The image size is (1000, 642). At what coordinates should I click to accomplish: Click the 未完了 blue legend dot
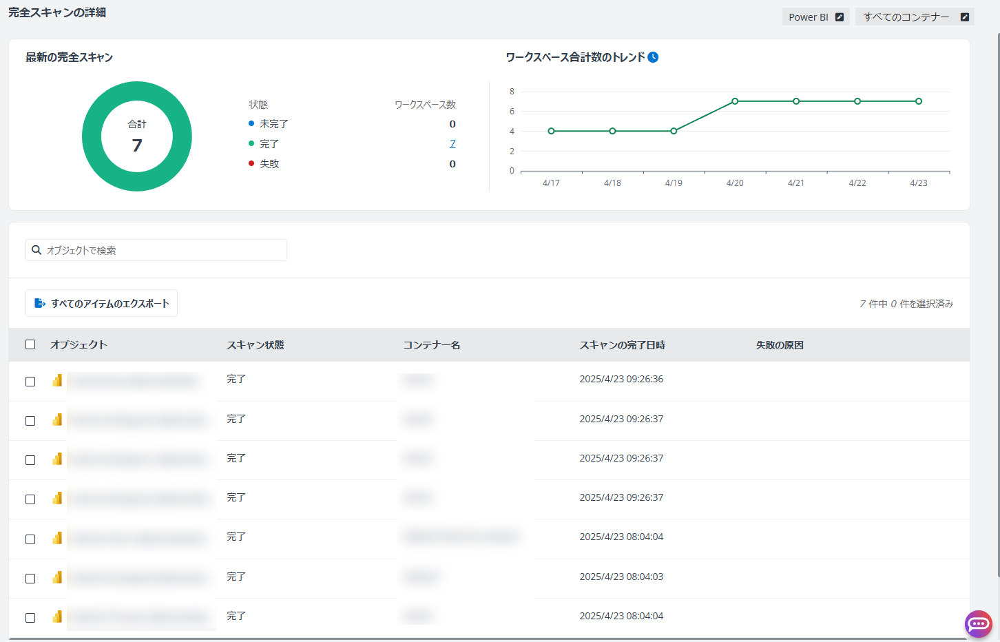251,123
